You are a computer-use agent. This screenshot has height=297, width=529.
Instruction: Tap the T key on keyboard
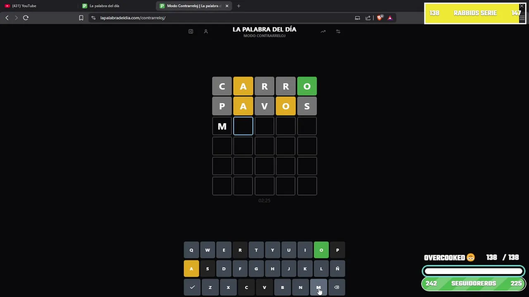(x=256, y=250)
